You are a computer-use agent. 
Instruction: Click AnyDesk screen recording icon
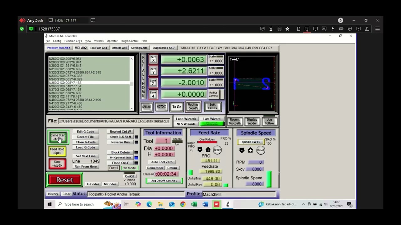click(358, 29)
